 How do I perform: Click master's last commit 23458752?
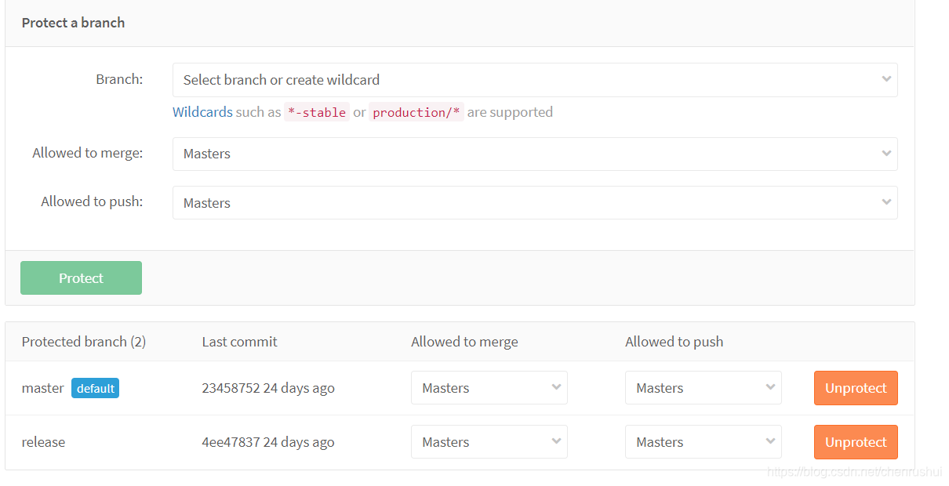pyautogui.click(x=231, y=388)
